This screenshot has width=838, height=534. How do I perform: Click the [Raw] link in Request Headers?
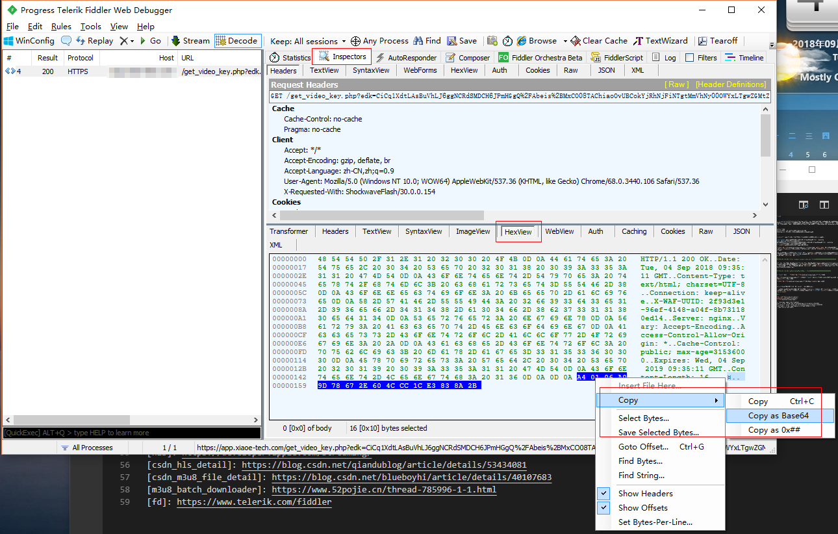pos(676,84)
